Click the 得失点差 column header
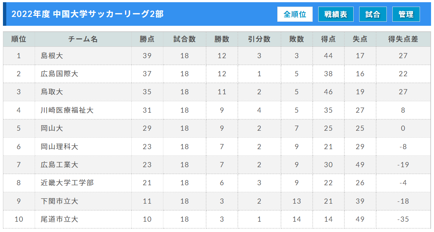This screenshot has height=232, width=434. click(x=403, y=39)
